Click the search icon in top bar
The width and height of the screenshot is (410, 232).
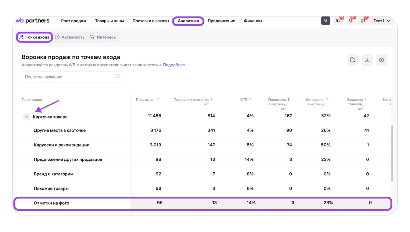point(325,21)
